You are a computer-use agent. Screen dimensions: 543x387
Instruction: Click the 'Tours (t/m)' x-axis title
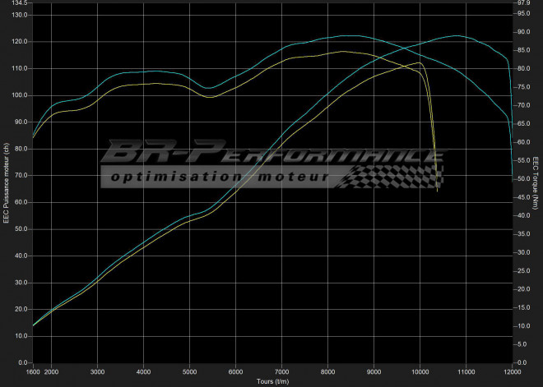271,380
